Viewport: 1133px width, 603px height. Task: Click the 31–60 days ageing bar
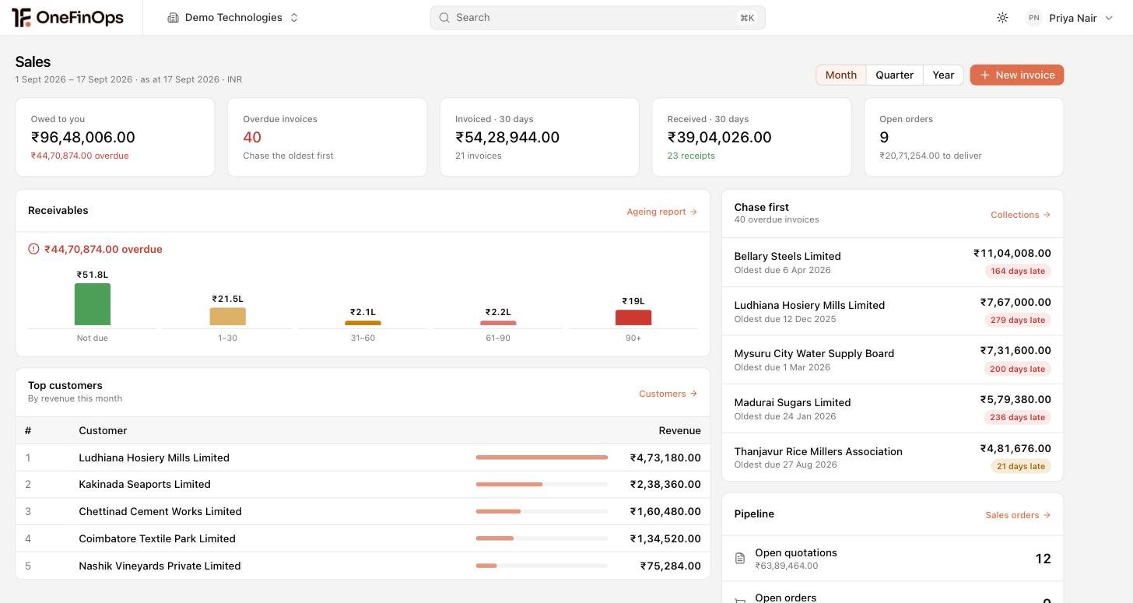pyautogui.click(x=363, y=323)
